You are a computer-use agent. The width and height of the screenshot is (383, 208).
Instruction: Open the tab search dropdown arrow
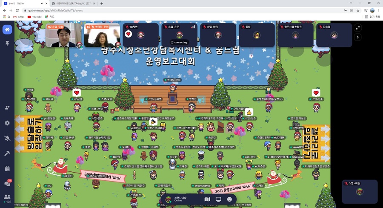tap(351, 3)
